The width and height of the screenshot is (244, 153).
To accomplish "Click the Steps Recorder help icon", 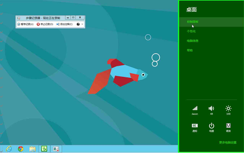I will click(78, 24).
